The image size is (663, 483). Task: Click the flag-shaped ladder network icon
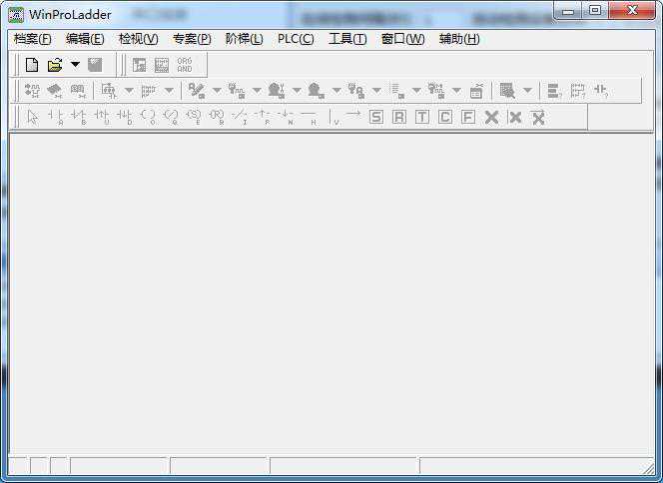coord(149,91)
